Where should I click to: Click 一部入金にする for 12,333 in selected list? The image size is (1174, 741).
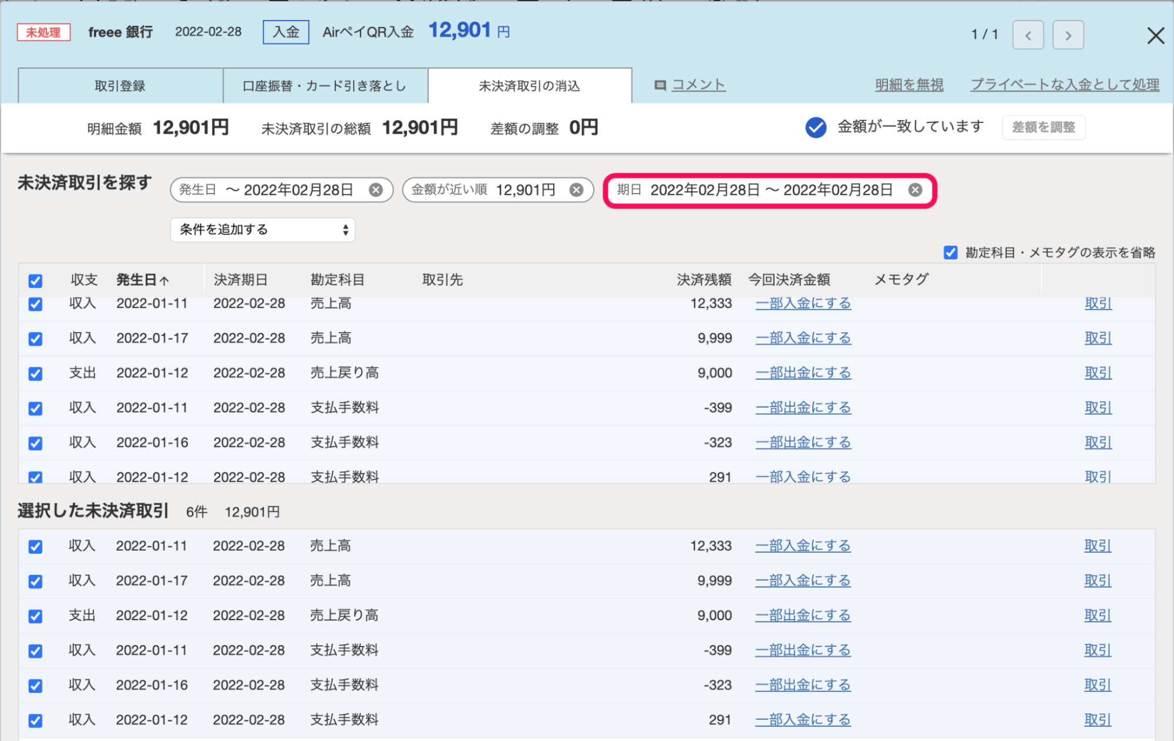pos(803,546)
